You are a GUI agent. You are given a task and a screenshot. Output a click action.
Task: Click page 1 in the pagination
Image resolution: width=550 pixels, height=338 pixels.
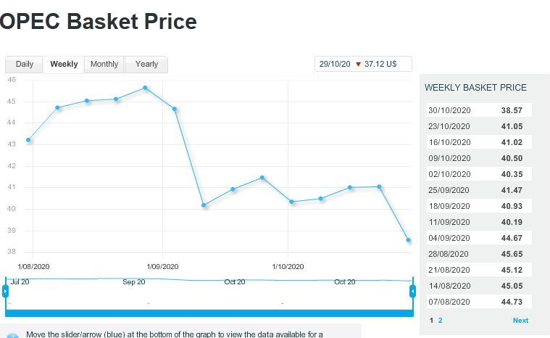point(432,321)
